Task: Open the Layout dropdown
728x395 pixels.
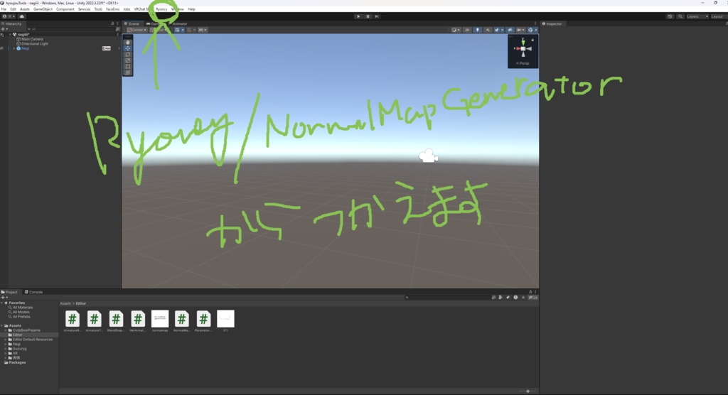Action: 718,16
